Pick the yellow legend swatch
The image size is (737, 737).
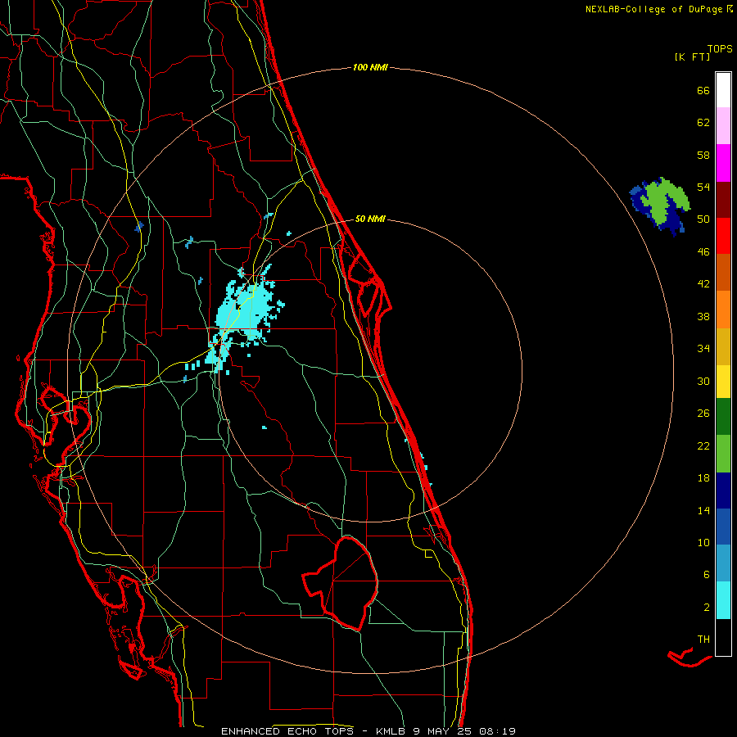pos(723,382)
